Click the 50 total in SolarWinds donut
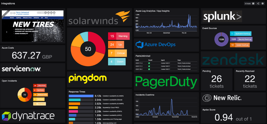Viewport: 267px width, 124px height. [x=88, y=49]
